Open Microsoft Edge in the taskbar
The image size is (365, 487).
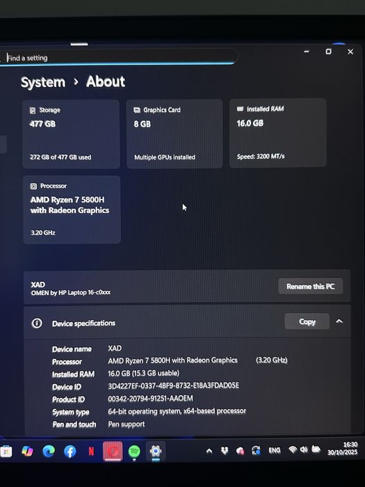[49, 452]
